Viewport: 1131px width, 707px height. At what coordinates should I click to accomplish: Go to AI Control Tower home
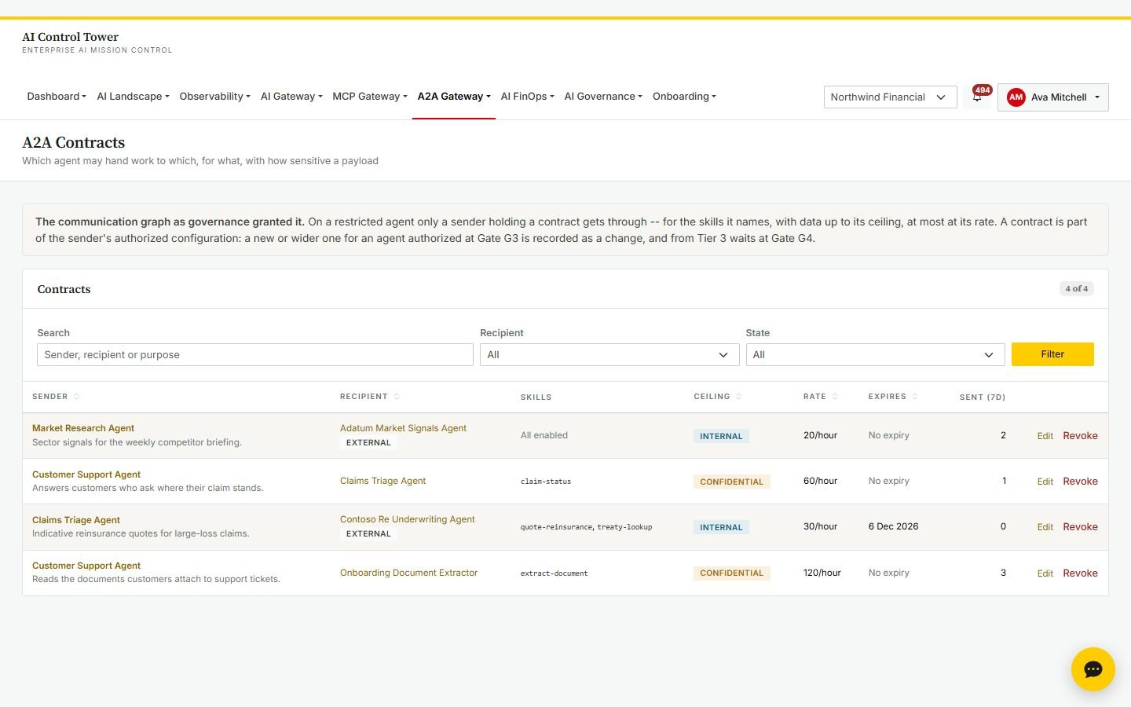pos(71,37)
